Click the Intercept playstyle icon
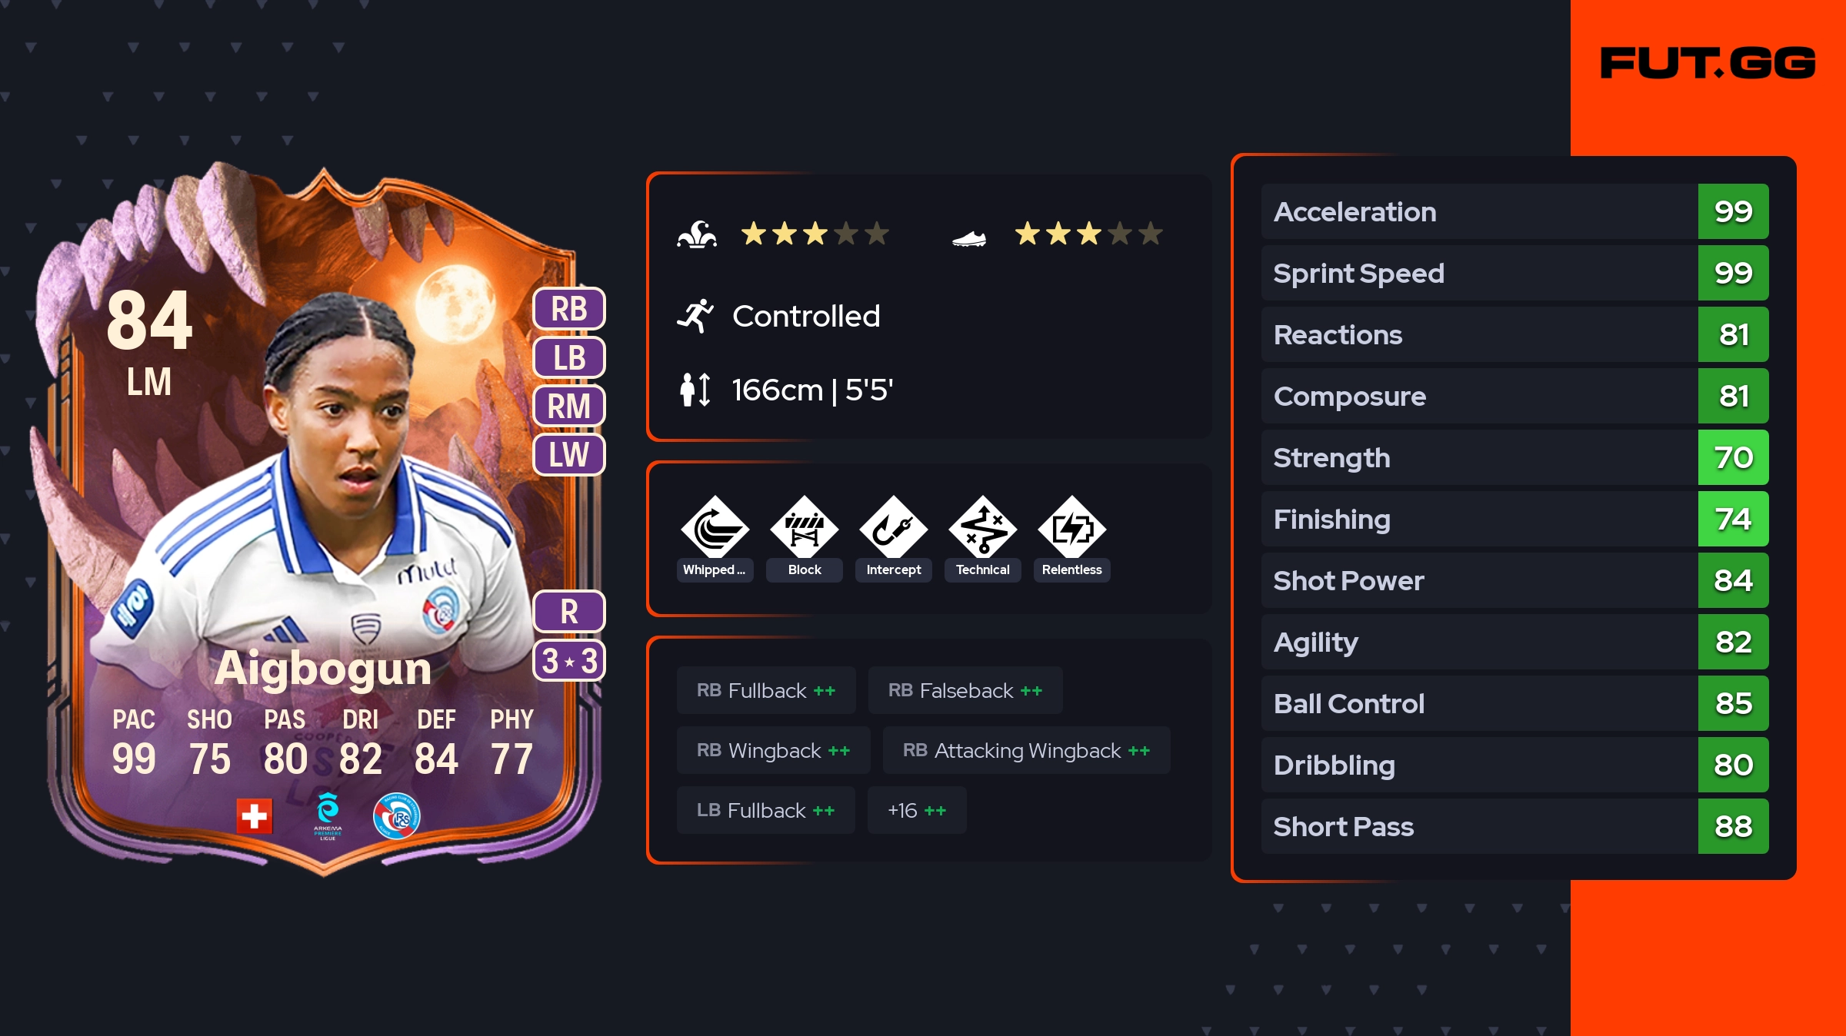This screenshot has height=1036, width=1846. tap(894, 527)
